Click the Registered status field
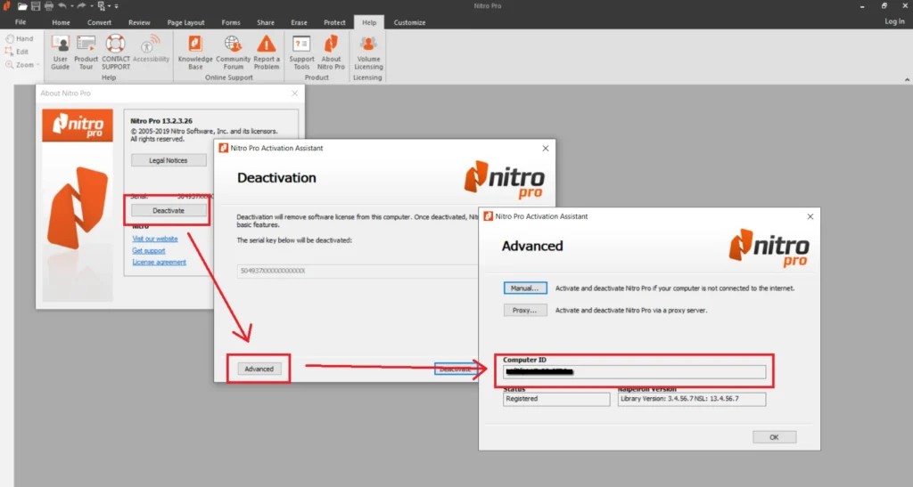Viewport: 913px width, 487px height. click(x=556, y=399)
